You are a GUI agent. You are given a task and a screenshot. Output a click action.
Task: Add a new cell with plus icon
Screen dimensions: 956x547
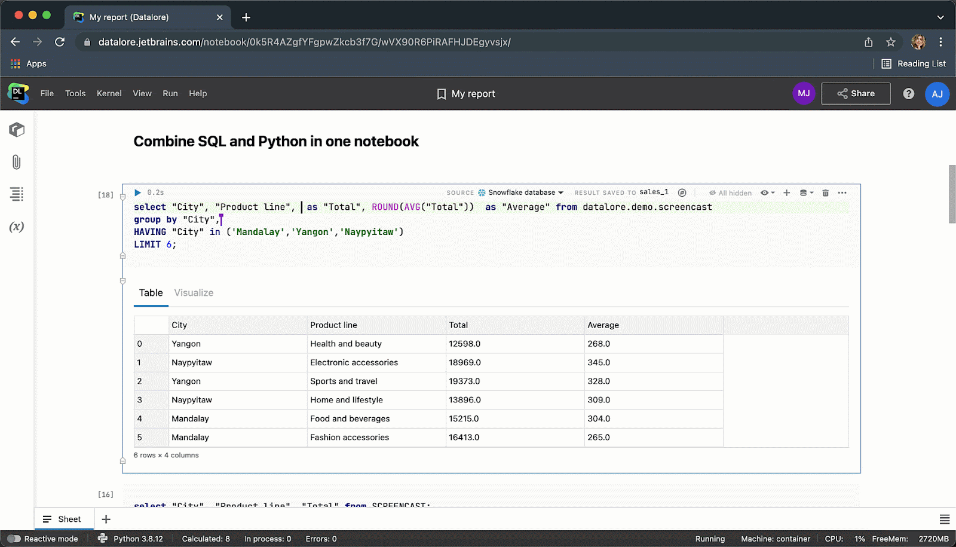click(786, 192)
